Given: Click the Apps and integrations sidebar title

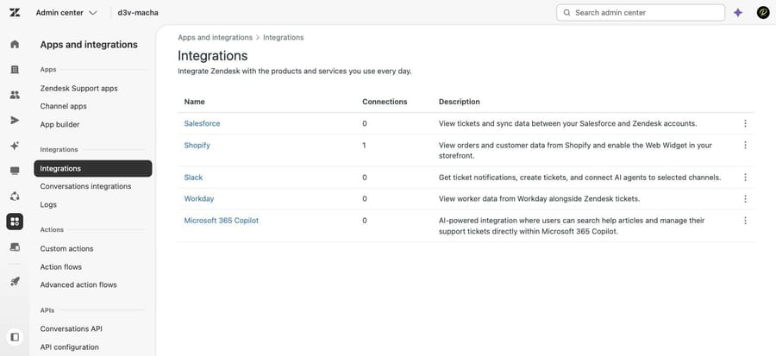Looking at the screenshot, I should (89, 45).
